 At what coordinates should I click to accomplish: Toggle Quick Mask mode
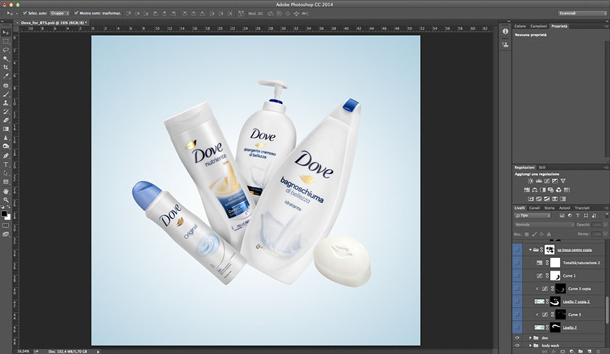tap(6, 225)
